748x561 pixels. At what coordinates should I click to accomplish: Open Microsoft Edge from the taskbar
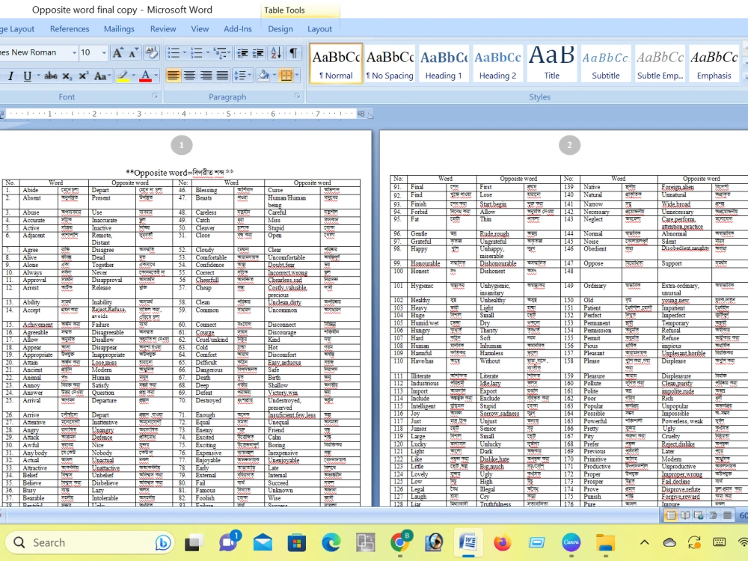[331, 542]
